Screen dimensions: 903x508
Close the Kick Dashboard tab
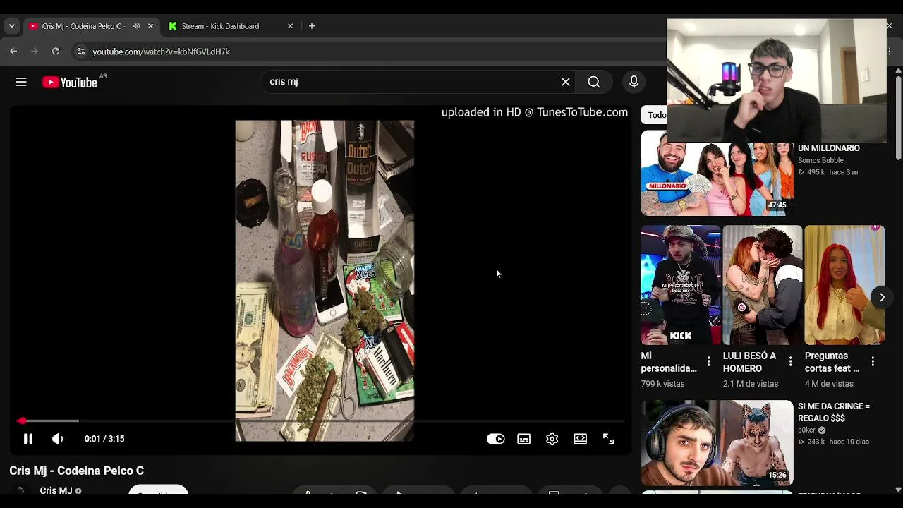point(290,26)
